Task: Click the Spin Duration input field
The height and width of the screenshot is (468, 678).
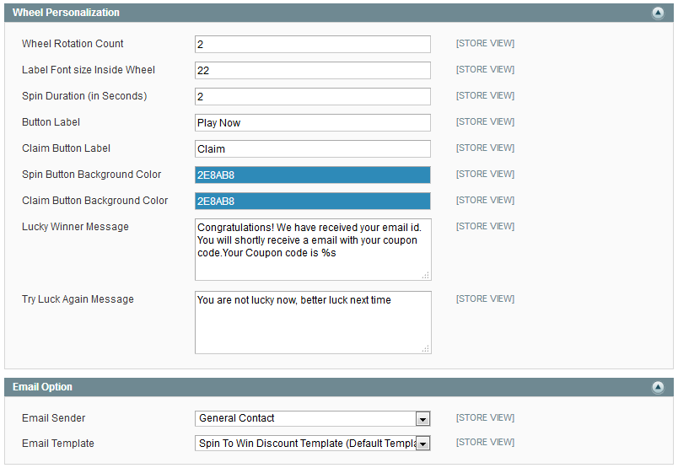Action: click(x=312, y=96)
